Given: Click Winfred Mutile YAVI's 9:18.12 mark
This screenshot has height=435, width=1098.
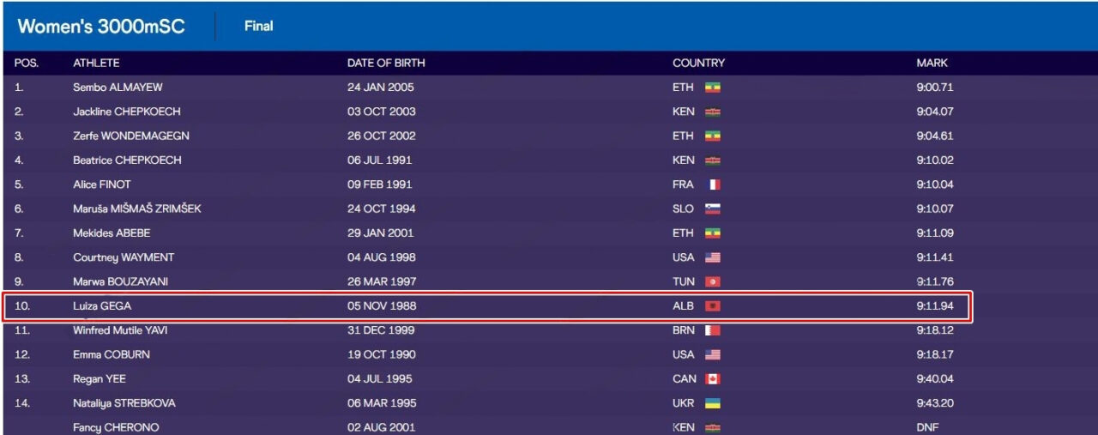Looking at the screenshot, I should tap(934, 330).
